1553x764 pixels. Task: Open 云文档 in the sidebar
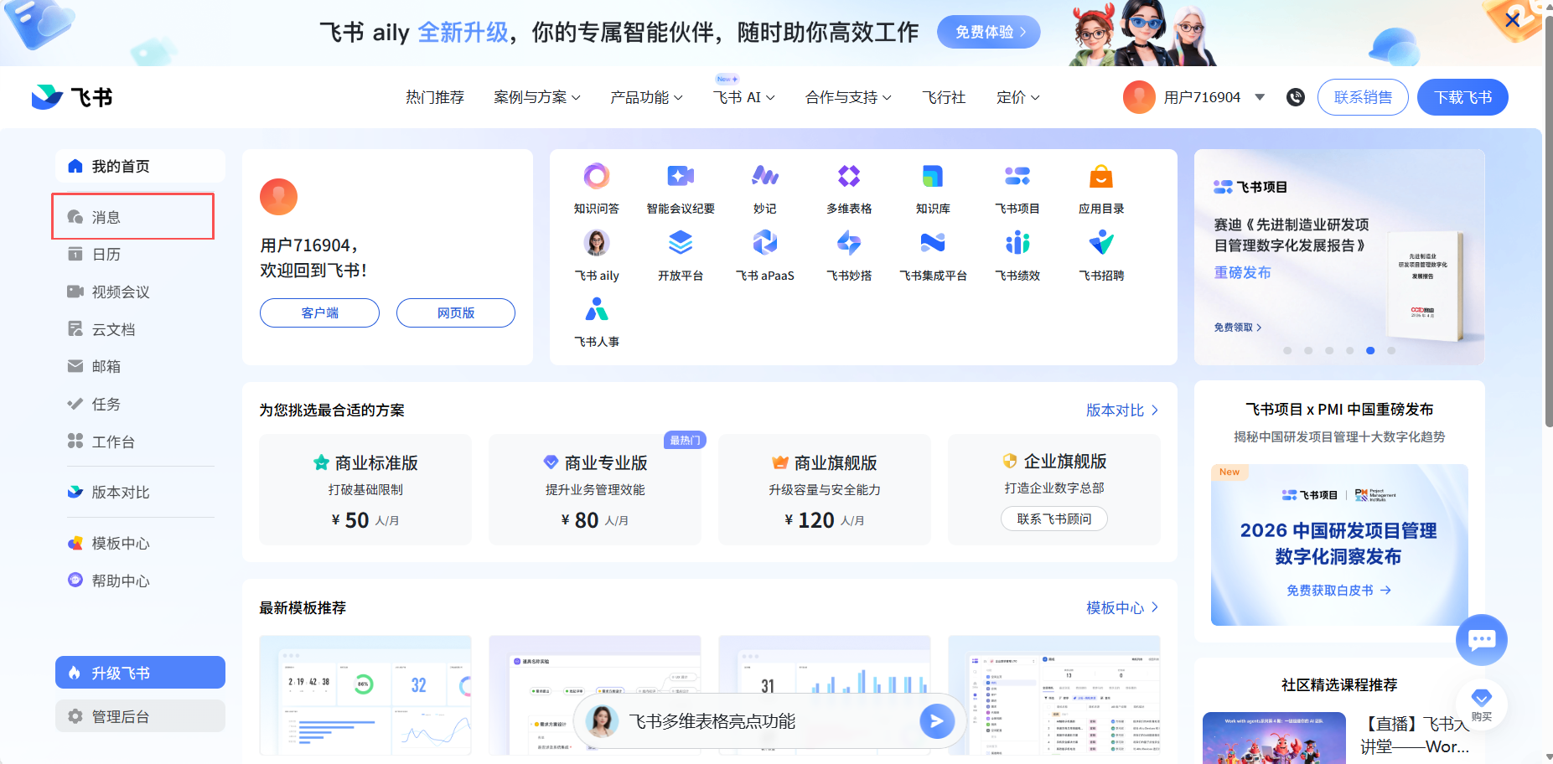tap(140, 329)
